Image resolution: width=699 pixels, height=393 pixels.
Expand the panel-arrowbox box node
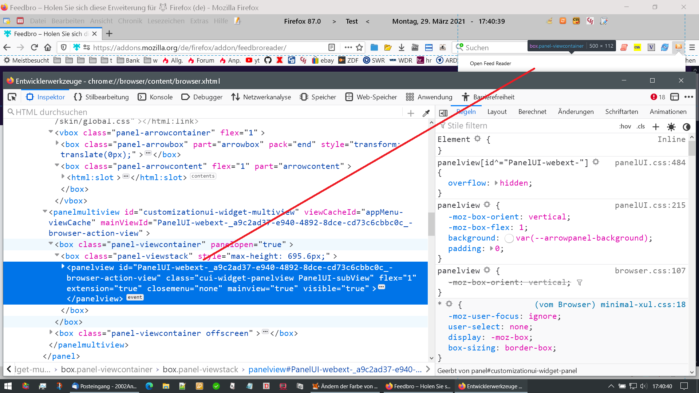click(x=57, y=143)
